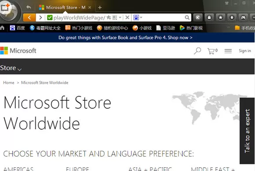Click the magnifier in browser search box
This screenshot has height=171, width=255.
point(187,18)
